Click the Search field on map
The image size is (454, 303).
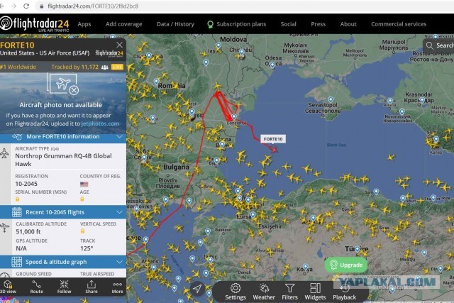pos(438,45)
